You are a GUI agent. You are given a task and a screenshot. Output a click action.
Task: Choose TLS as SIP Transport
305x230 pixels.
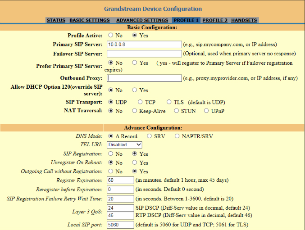pyautogui.click(x=169, y=102)
